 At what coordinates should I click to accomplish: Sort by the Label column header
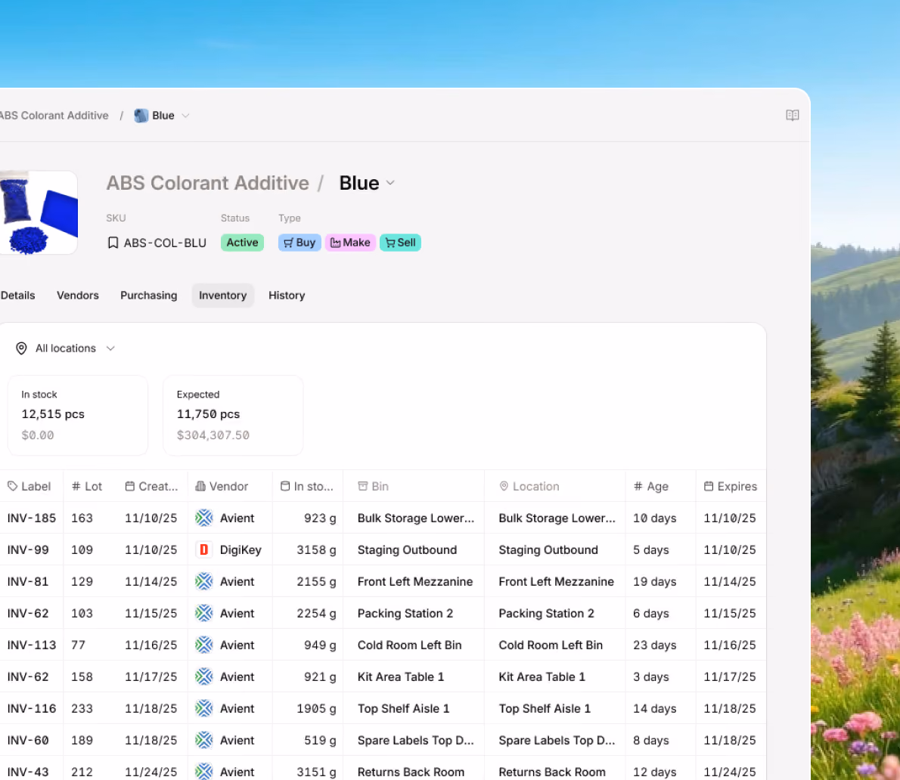point(29,486)
